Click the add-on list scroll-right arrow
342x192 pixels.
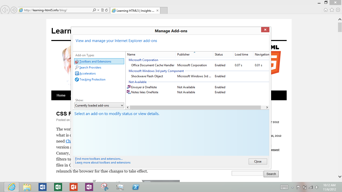point(267,107)
